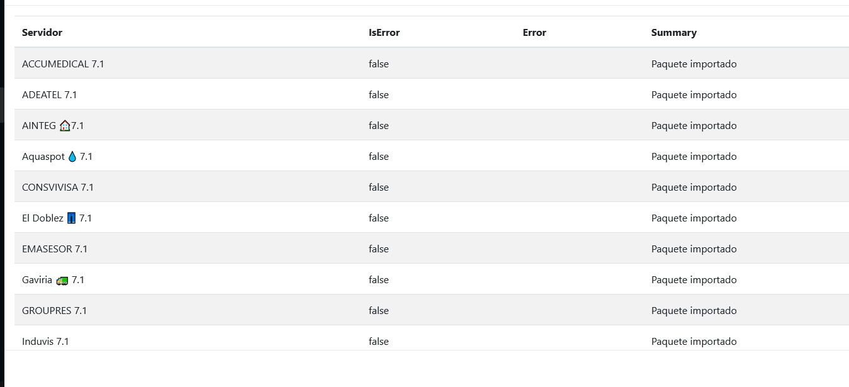Select the Induvis 7.1 server name
Image resolution: width=849 pixels, height=387 pixels.
[x=45, y=342]
